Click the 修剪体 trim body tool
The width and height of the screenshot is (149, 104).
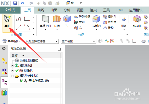[x=110, y=22]
